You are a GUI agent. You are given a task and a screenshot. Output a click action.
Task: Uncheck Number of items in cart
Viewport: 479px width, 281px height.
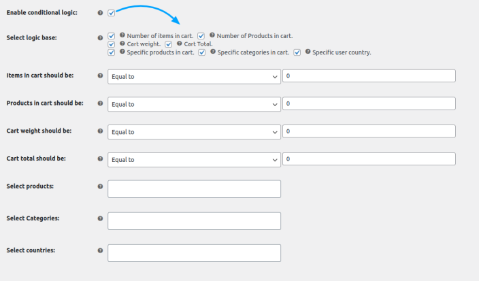tap(112, 35)
